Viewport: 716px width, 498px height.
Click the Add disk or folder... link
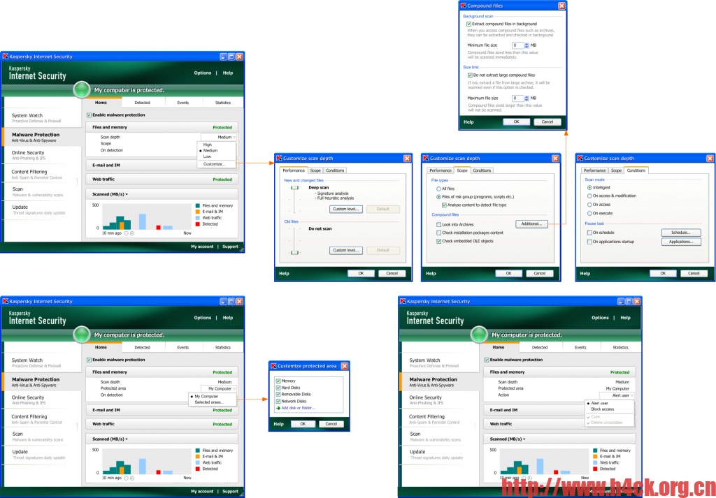298,408
